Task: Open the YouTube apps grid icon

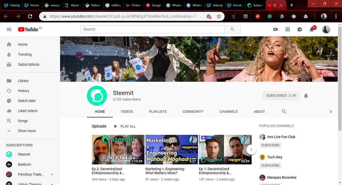Action: point(288,29)
